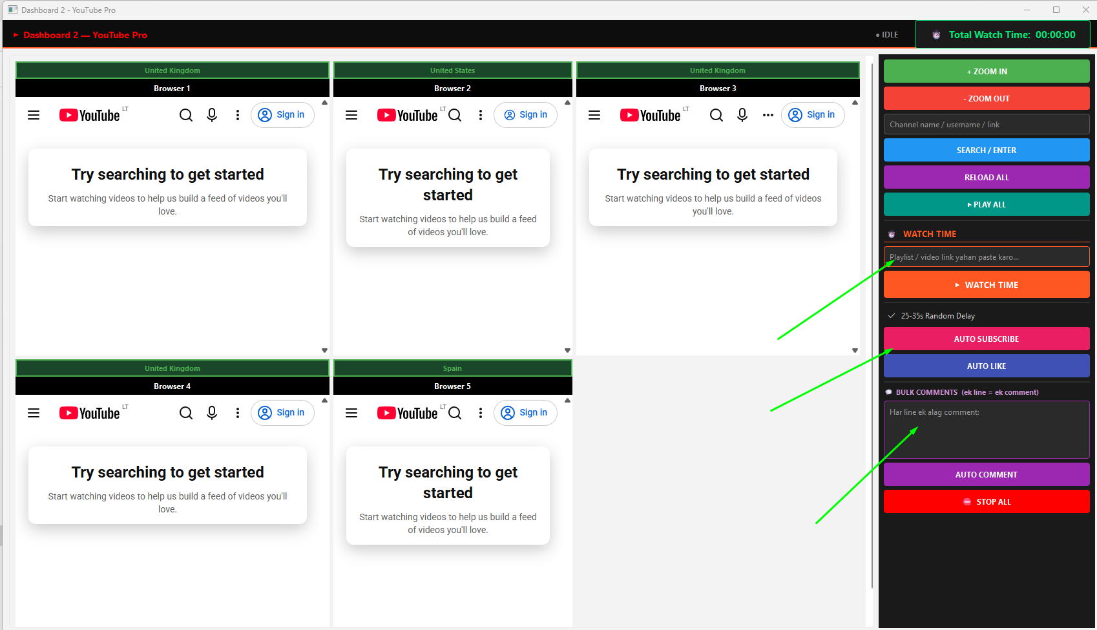Click the scroll-up arrow in Browser 5
1097x630 pixels.
(x=567, y=401)
